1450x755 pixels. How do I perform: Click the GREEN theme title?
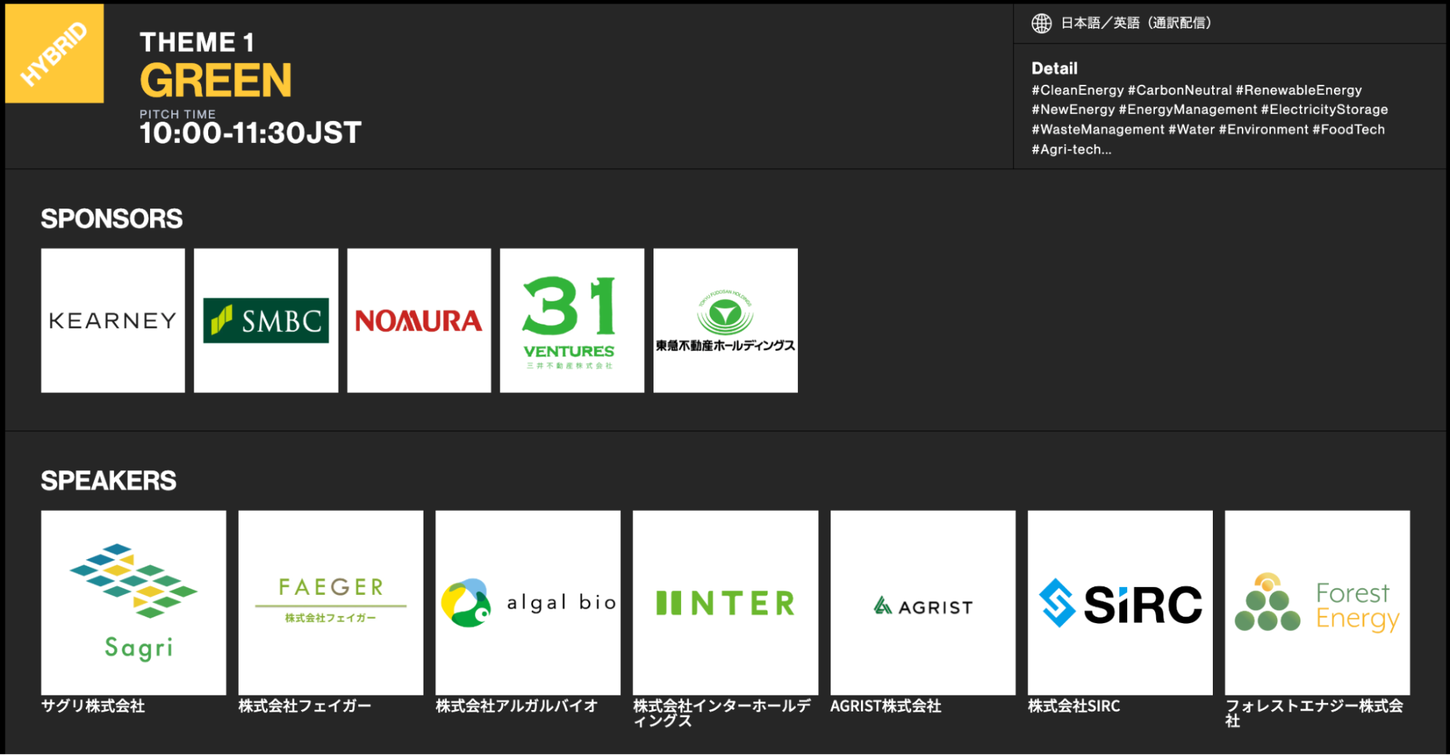(215, 80)
